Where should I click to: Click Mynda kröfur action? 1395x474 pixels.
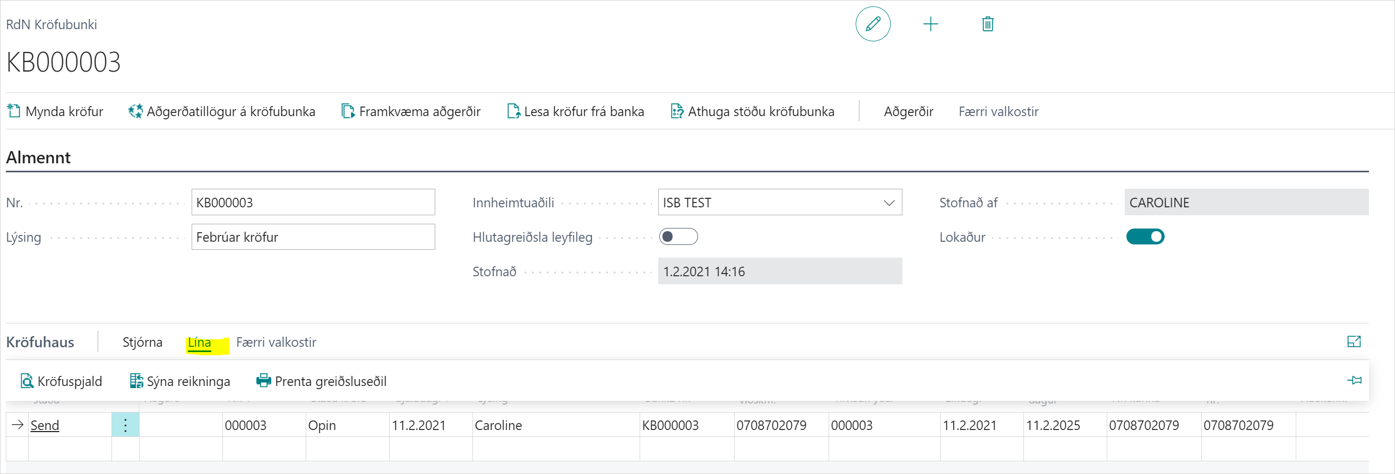click(55, 111)
